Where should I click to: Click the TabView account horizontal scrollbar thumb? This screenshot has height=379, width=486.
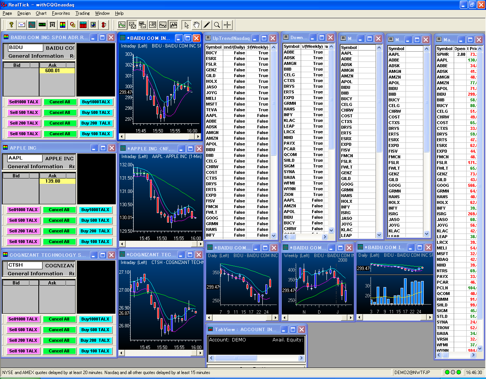coord(235,358)
